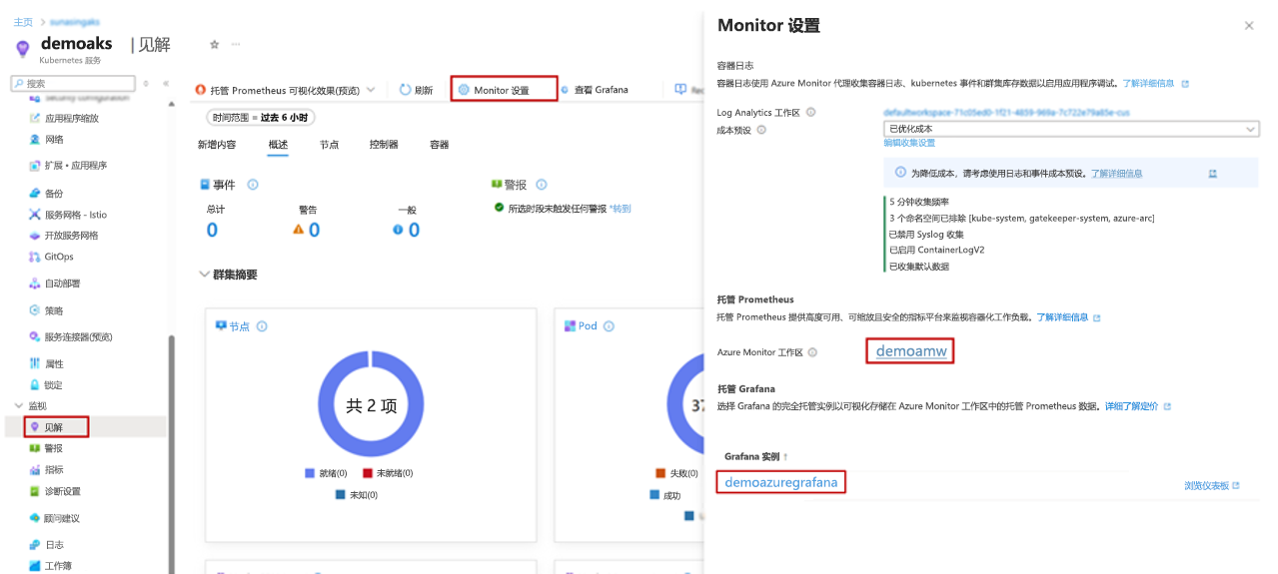Click the 节点 donut chart showing 共 2 项
Screen dimensions: 1278x574
tap(372, 406)
